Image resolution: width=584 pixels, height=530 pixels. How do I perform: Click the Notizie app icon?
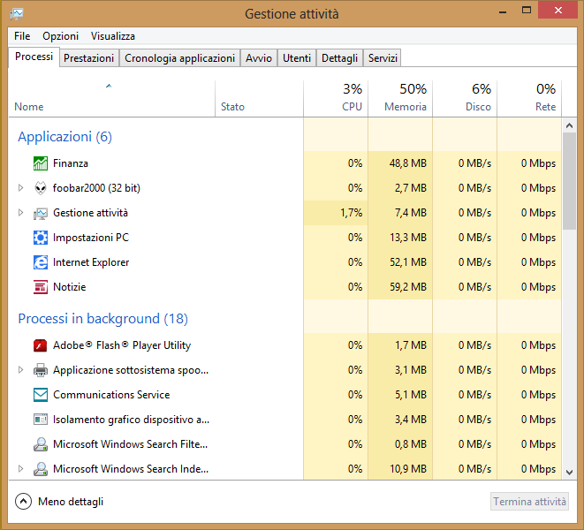[x=41, y=287]
